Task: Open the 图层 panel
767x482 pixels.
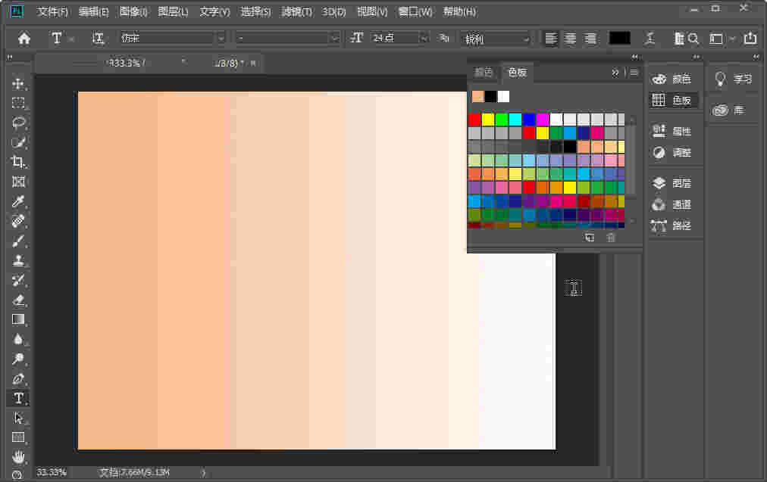Action: (672, 182)
